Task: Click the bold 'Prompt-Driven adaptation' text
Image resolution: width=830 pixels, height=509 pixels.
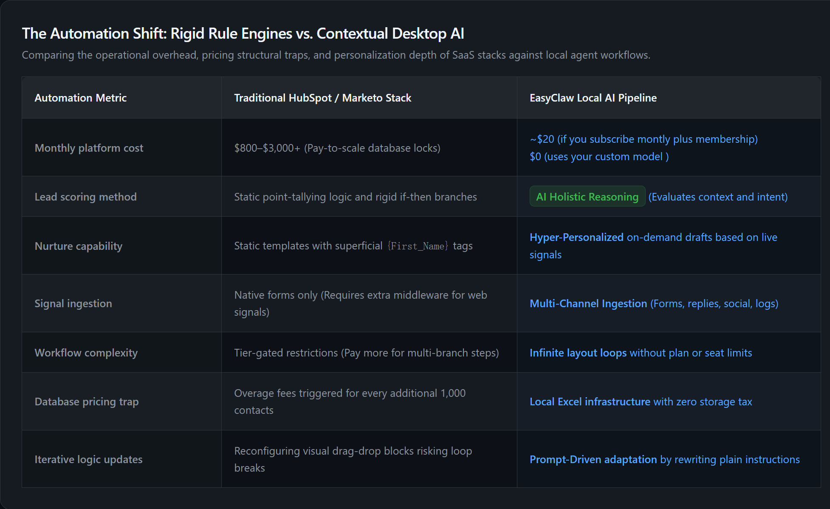Action: pyautogui.click(x=593, y=459)
